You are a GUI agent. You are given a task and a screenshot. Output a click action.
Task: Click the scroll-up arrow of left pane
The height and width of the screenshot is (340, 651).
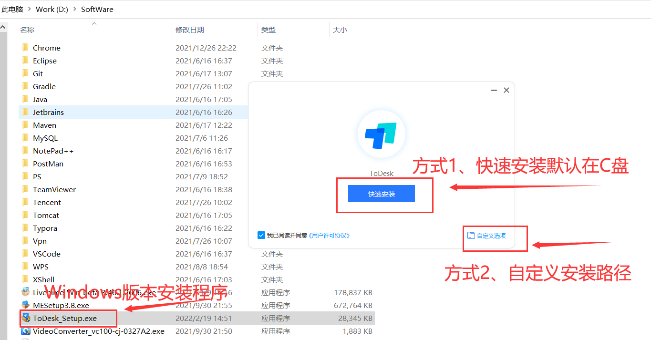(3, 27)
